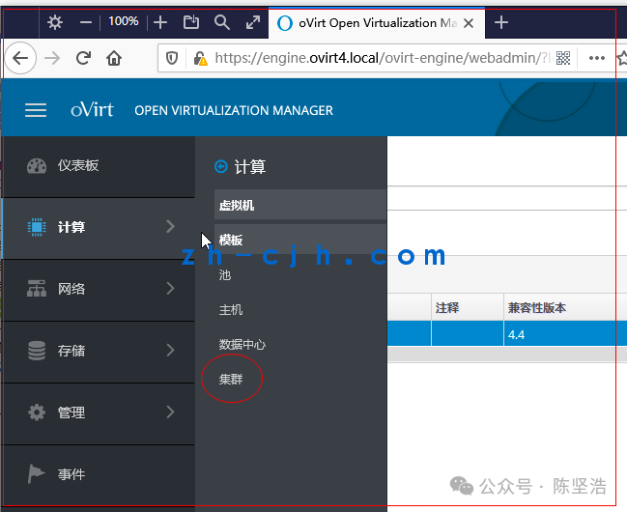Open 集群 clusters submenu entry
Screen dimensions: 627x512
[x=231, y=380]
